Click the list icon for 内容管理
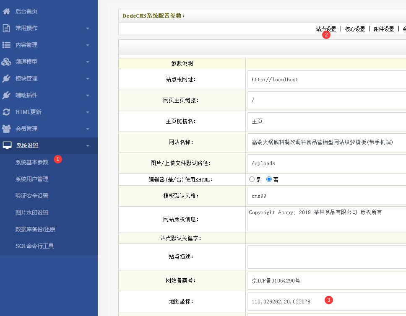 click(x=6, y=45)
